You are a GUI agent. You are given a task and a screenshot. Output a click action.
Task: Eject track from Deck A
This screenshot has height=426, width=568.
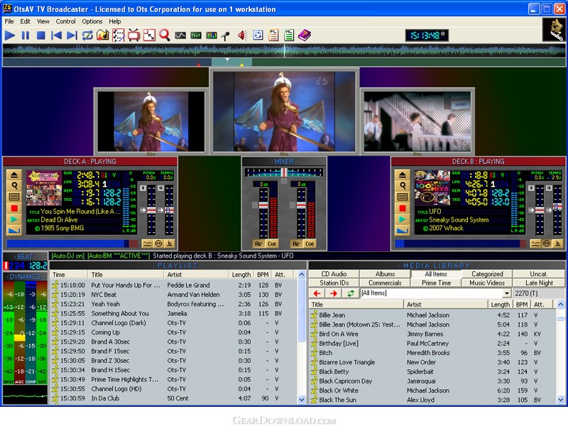[14, 175]
